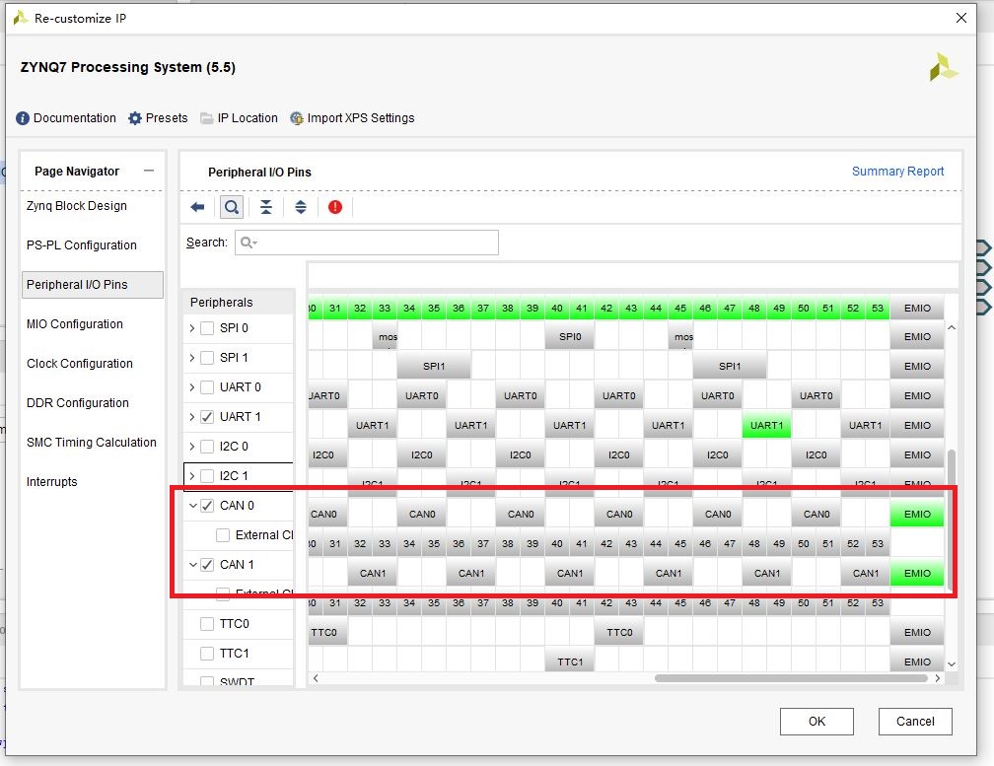Image resolution: width=994 pixels, height=766 pixels.
Task: Close the Re-customize IP dialog
Action: click(x=961, y=18)
